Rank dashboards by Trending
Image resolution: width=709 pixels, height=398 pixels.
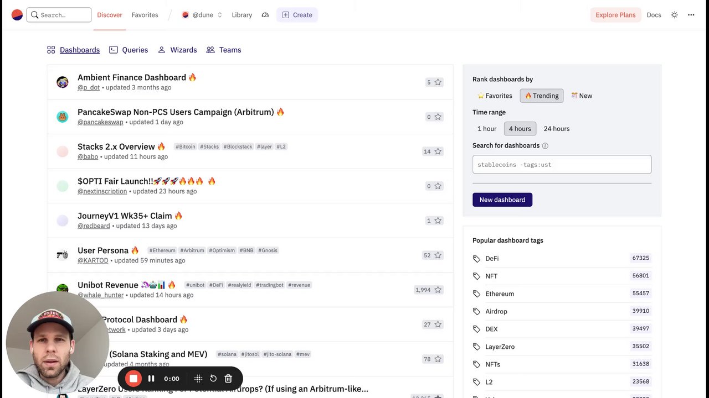click(542, 96)
